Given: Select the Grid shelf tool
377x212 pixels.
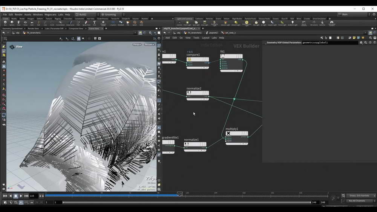Looking at the screenshot, I should [x=32, y=23].
